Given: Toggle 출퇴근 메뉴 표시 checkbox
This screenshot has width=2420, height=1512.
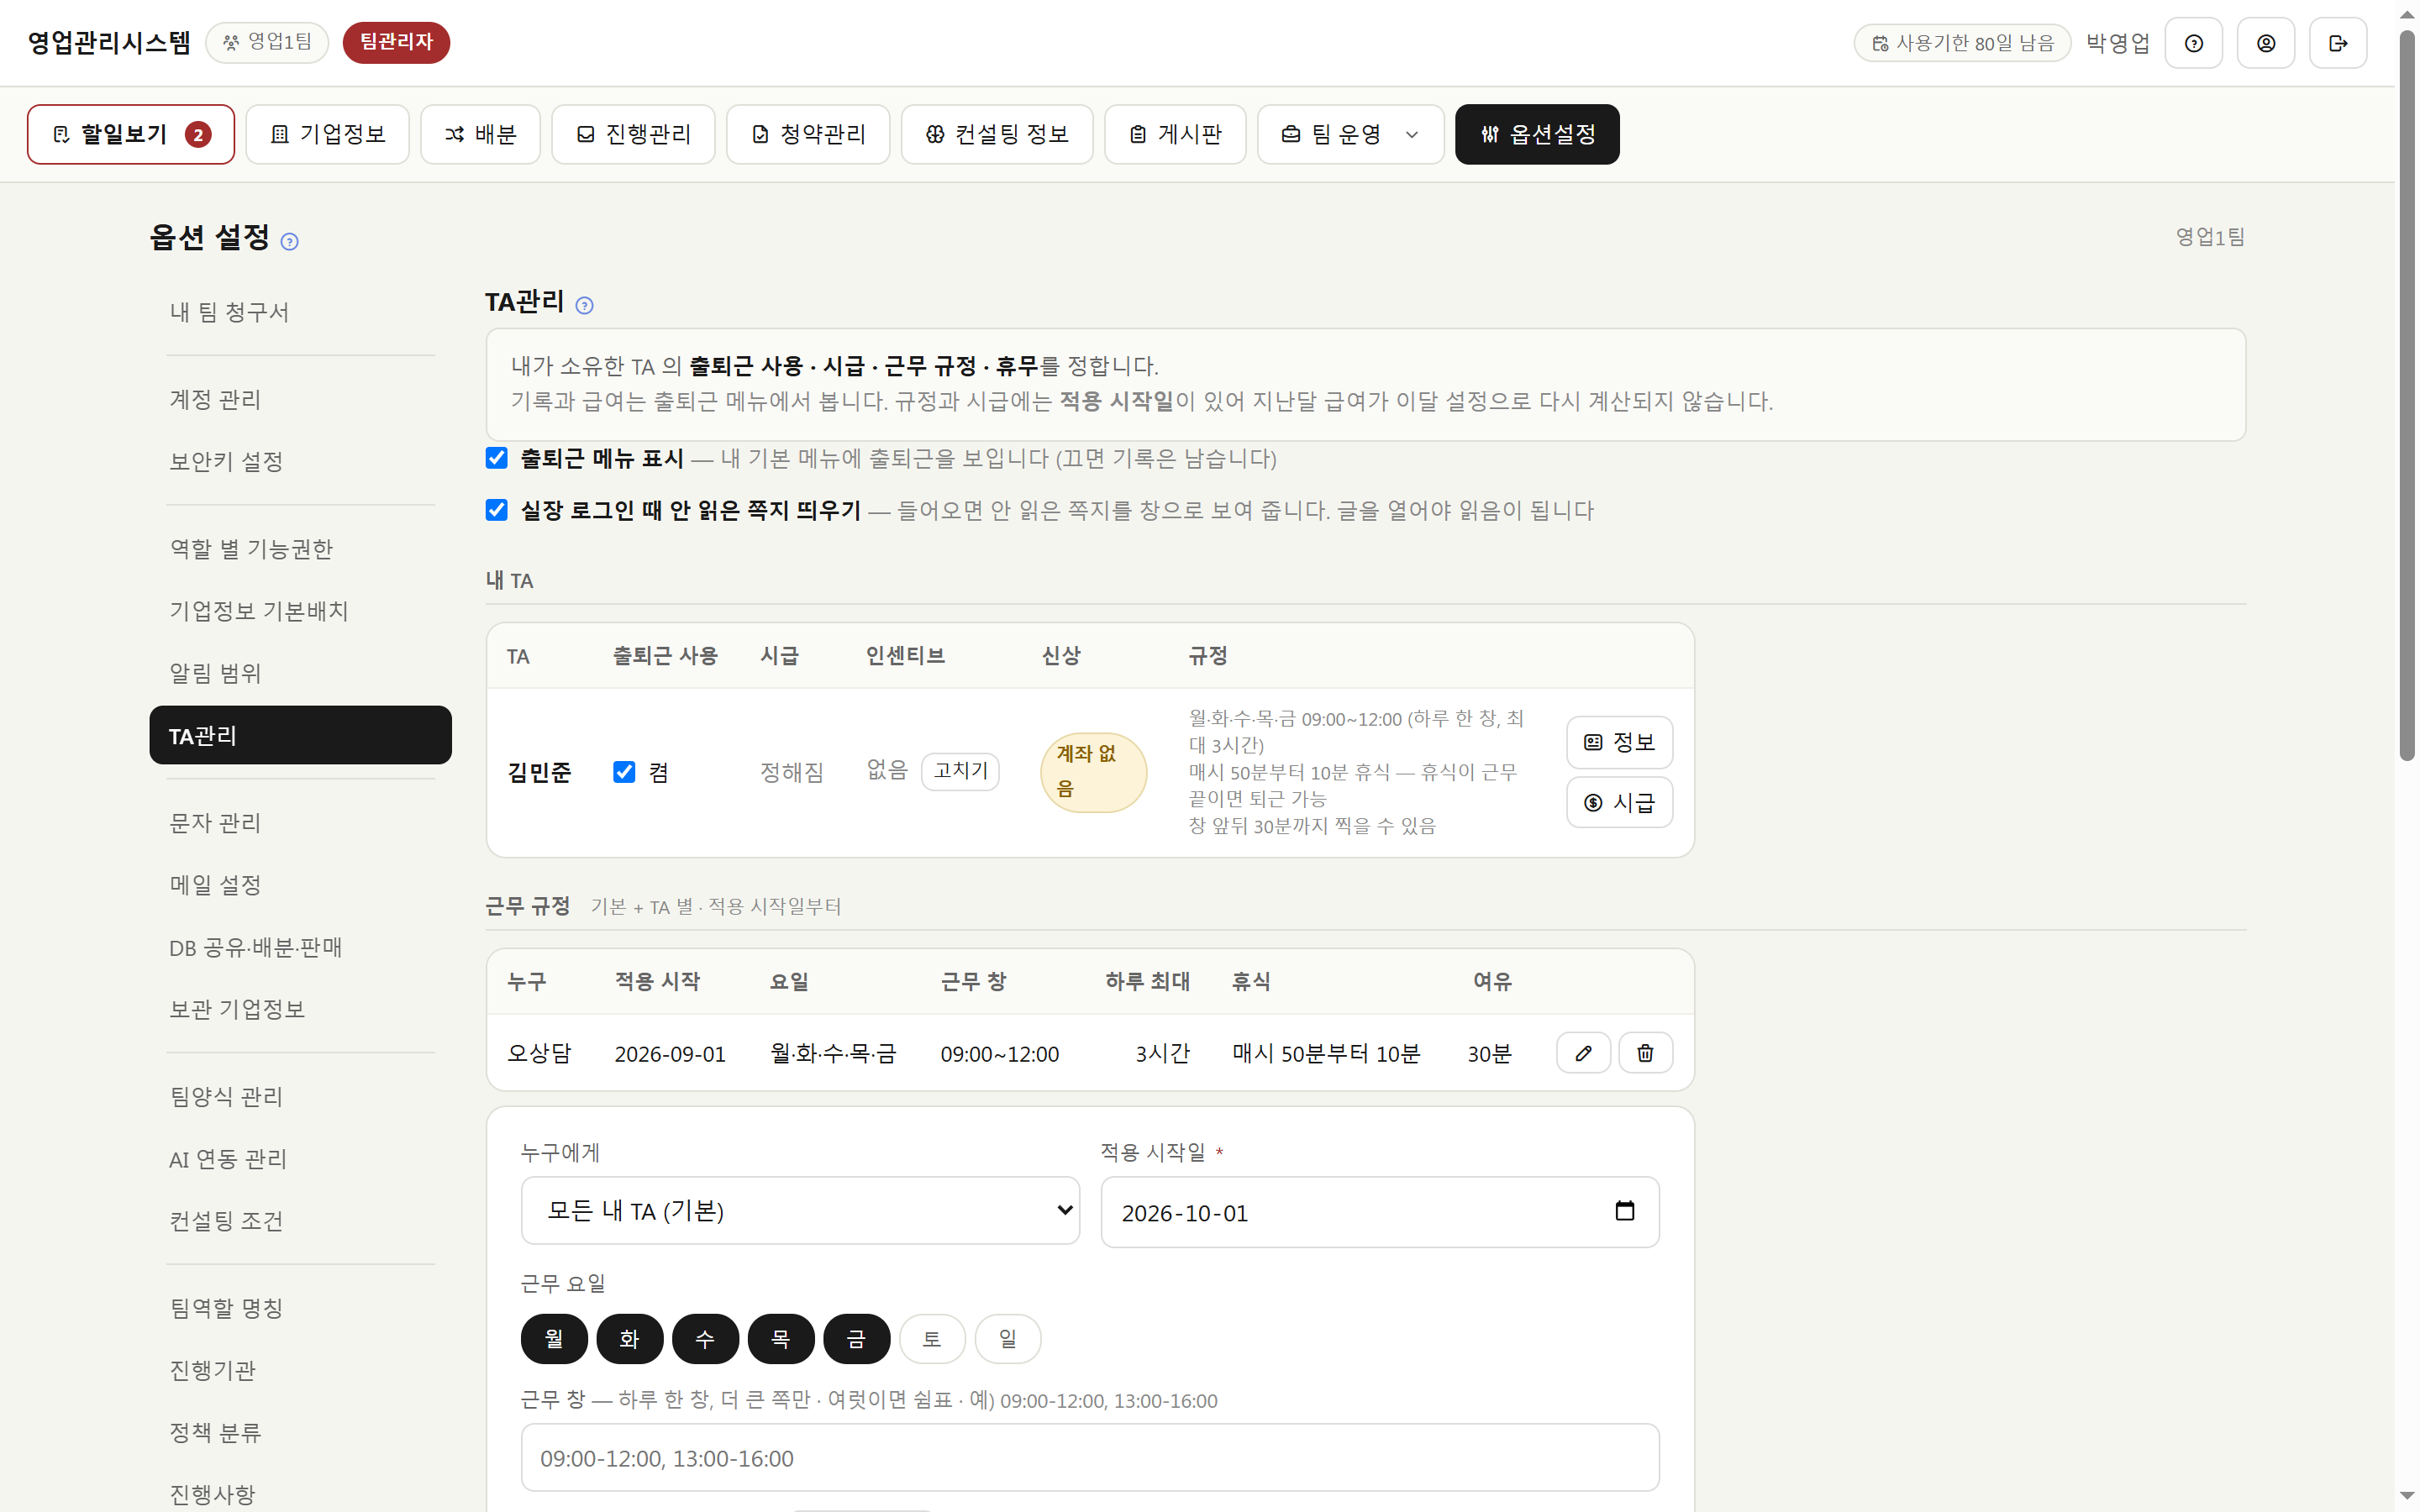Looking at the screenshot, I should (497, 458).
